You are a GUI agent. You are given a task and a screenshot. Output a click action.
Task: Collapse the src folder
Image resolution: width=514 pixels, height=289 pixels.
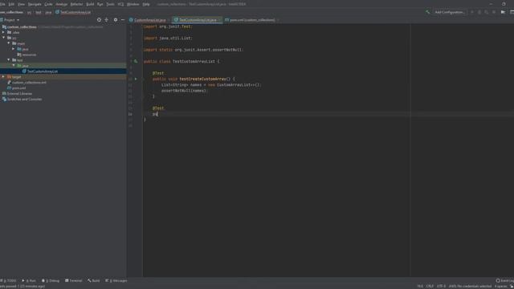point(3,38)
